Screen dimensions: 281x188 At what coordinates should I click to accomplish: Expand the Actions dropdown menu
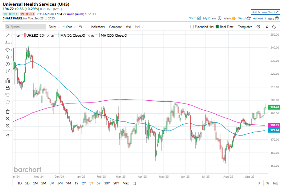(259, 18)
